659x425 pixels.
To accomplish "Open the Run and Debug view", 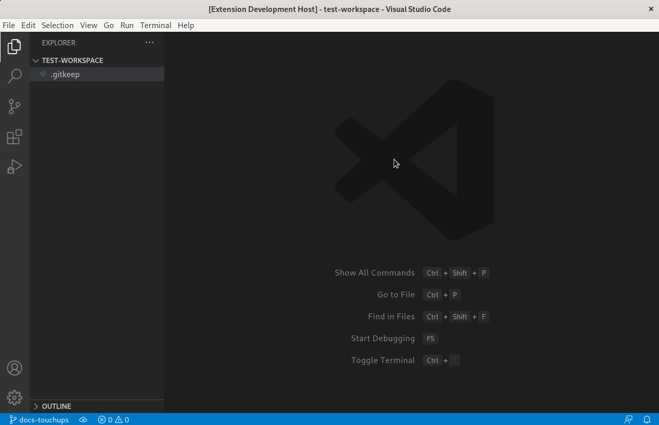I will point(14,166).
